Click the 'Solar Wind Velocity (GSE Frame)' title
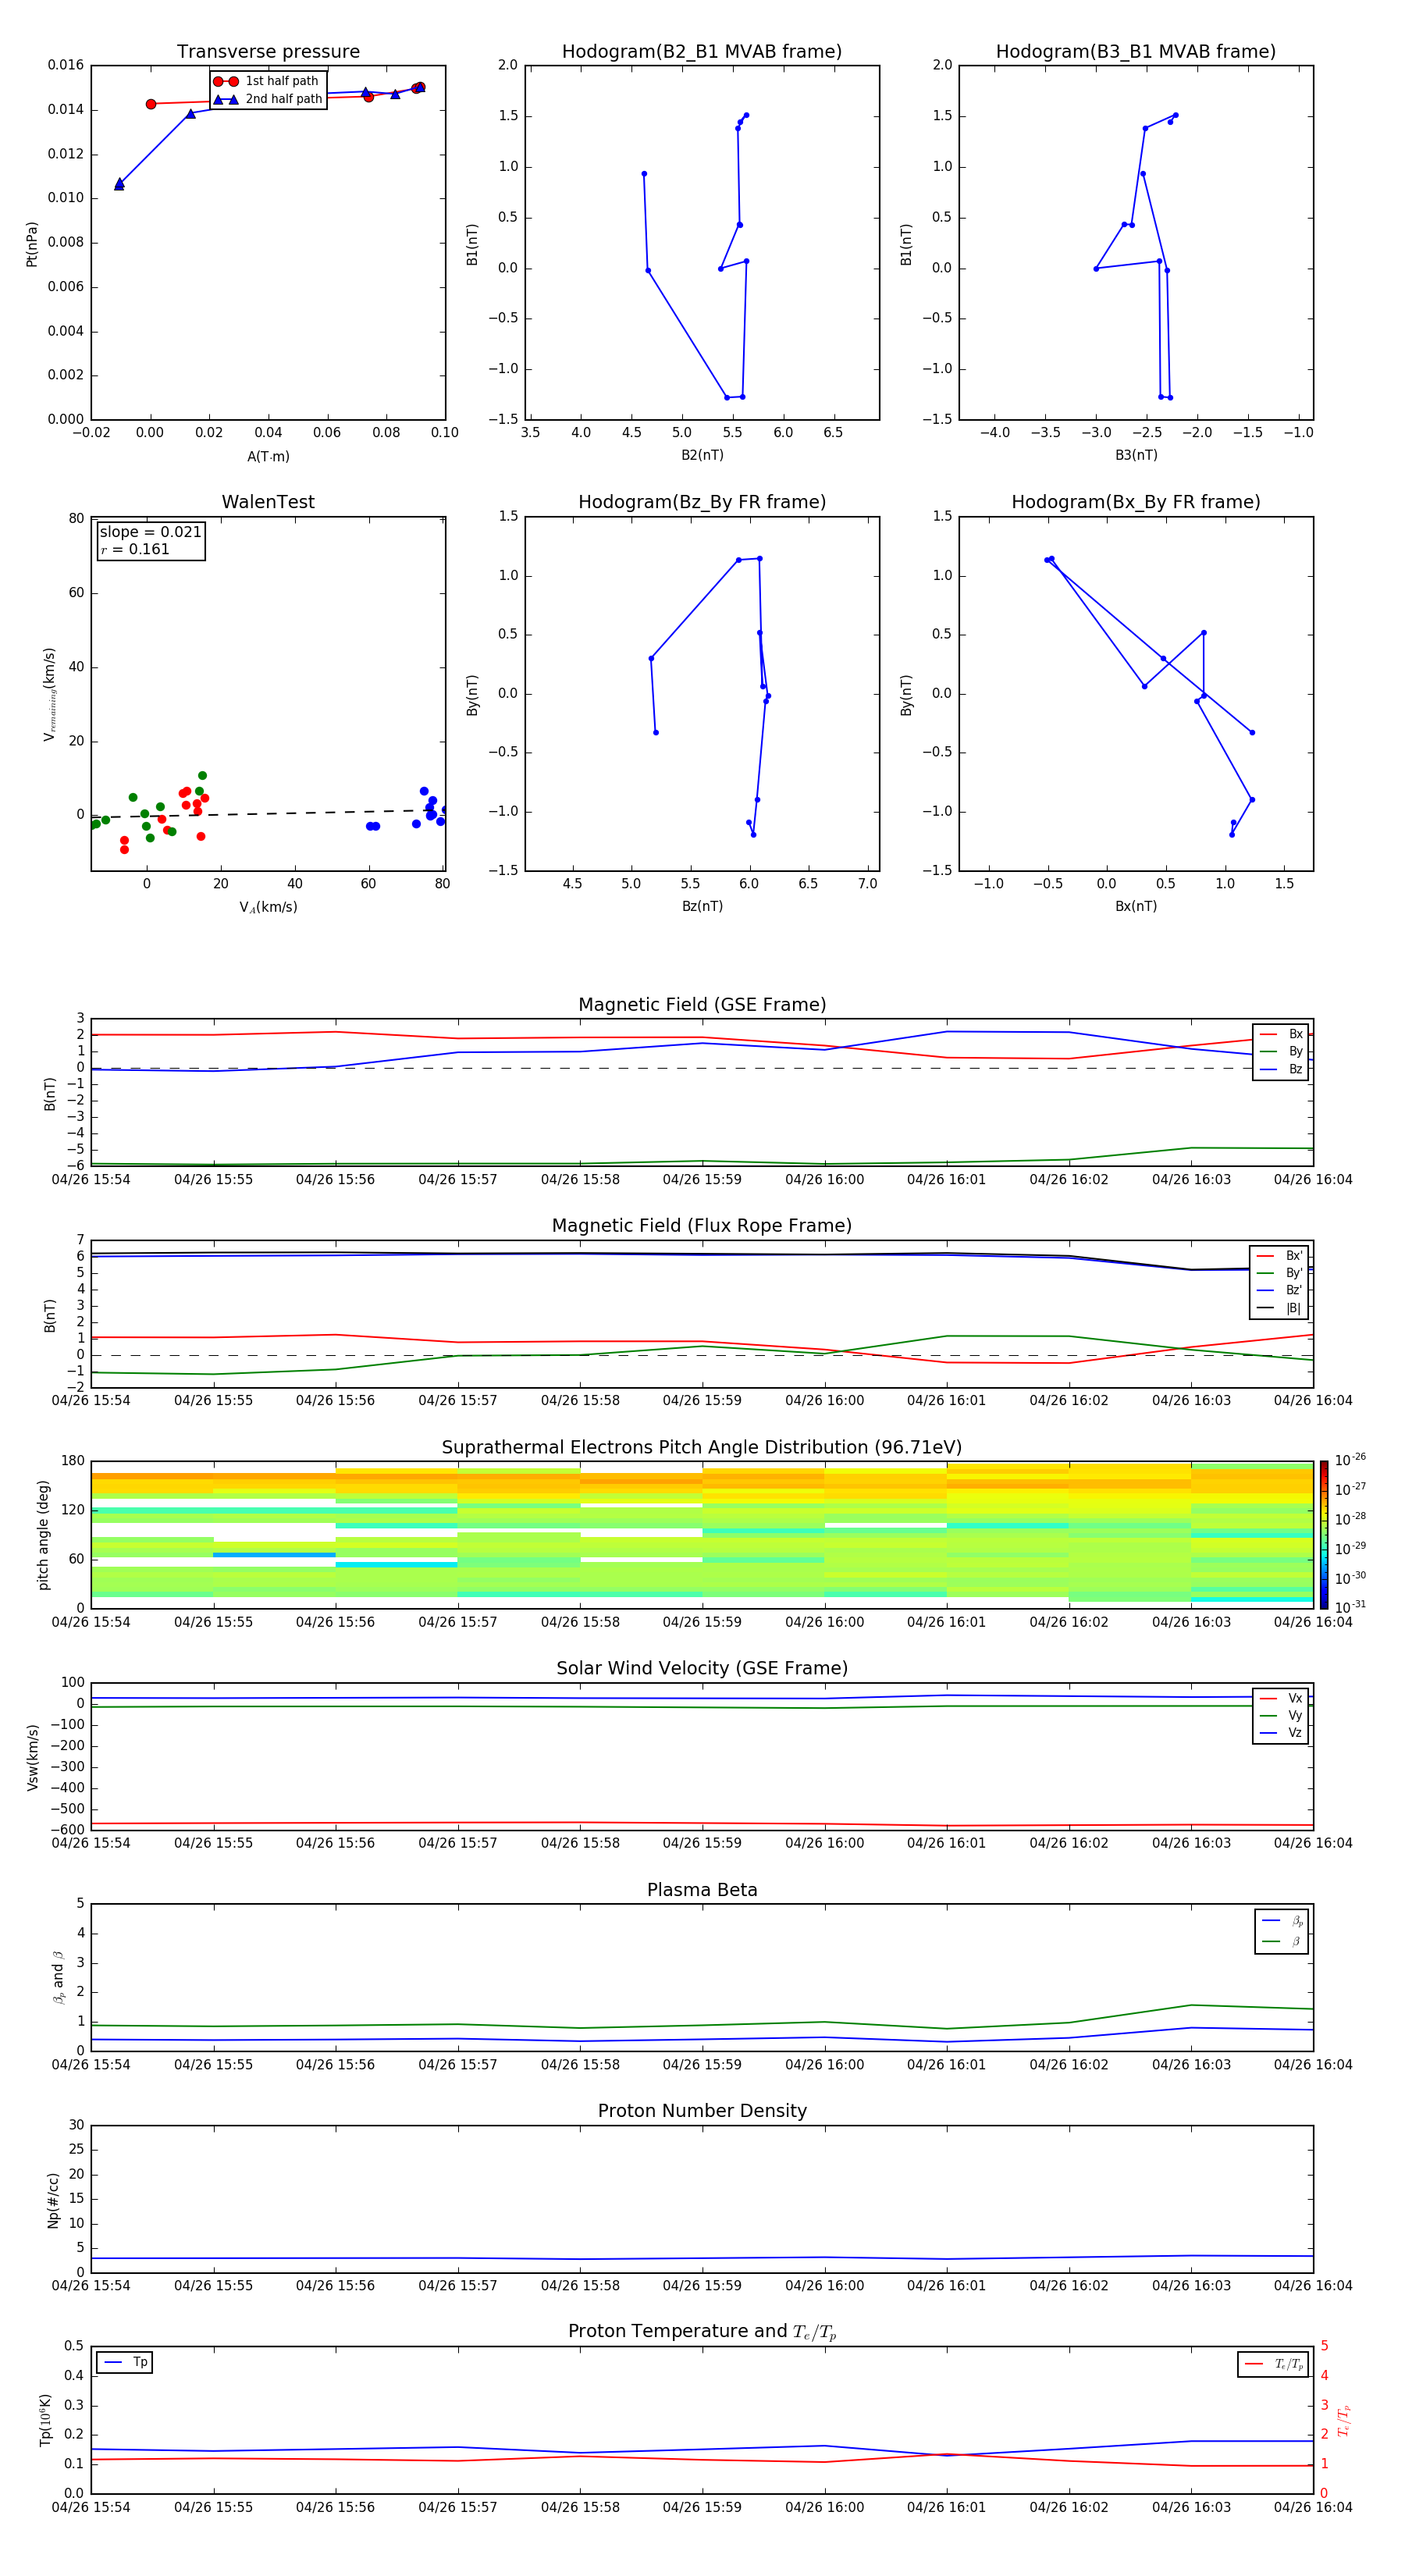The height and width of the screenshot is (2576, 1405). click(x=702, y=1669)
